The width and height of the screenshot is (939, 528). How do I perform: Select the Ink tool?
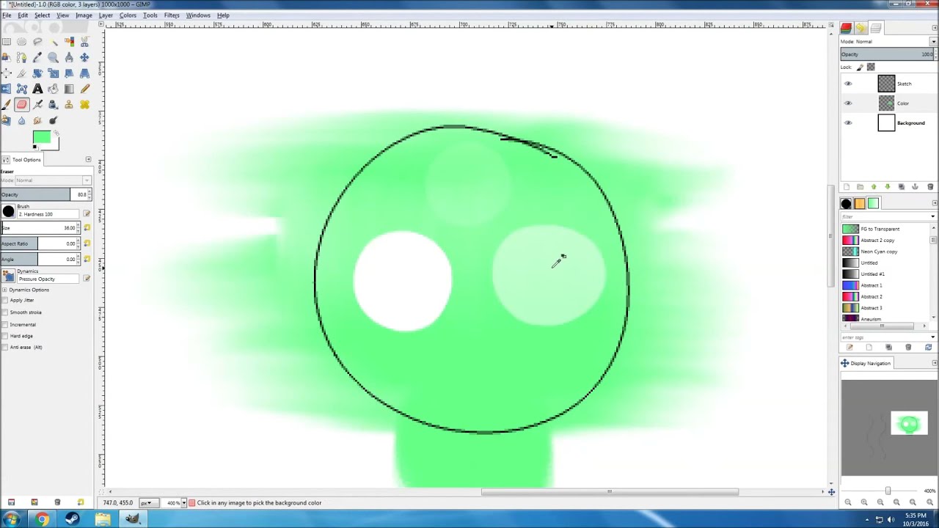pyautogui.click(x=53, y=105)
